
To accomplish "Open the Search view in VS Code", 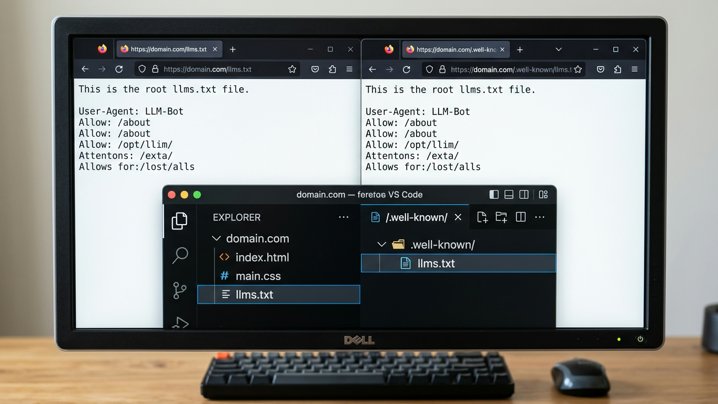I will point(180,256).
